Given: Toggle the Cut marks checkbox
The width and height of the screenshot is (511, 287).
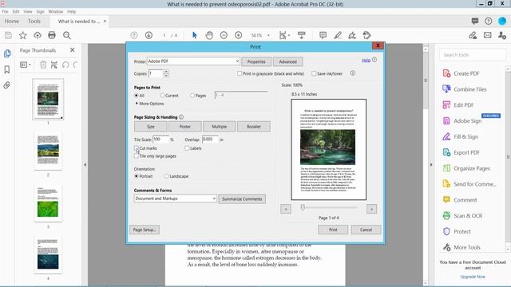Looking at the screenshot, I should tap(137, 148).
